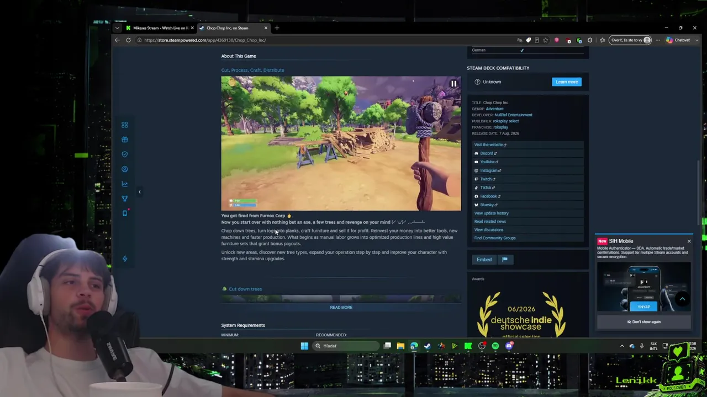
Task: Click the browser back arrow
Action: (117, 40)
